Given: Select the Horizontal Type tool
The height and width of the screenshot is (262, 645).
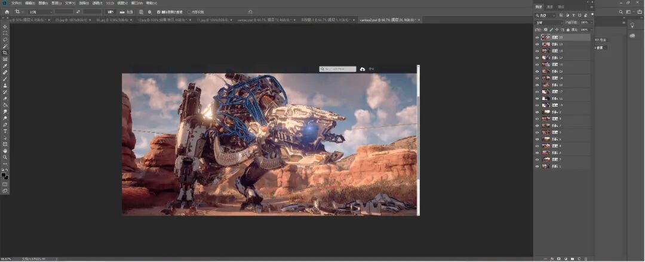Looking at the screenshot, I should pos(5,131).
